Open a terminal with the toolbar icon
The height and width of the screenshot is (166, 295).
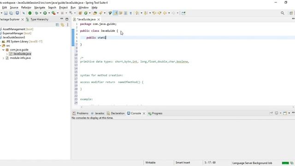point(18,13)
